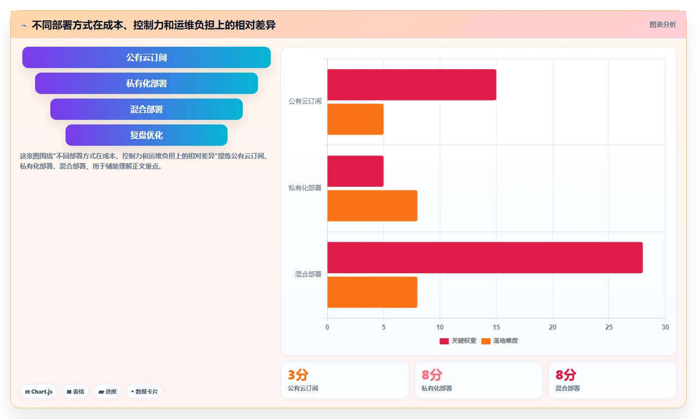The height and width of the screenshot is (419, 697).
Task: Open the 8分 混合部署 data card
Action: (x=613, y=380)
